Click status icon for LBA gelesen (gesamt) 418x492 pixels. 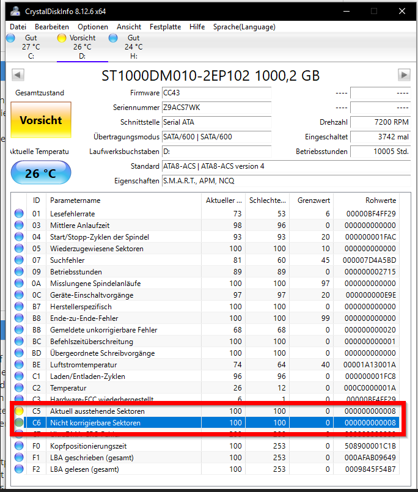click(19, 469)
